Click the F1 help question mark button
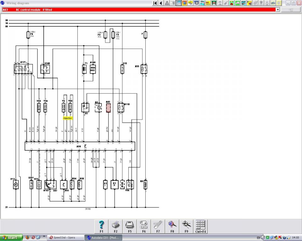This screenshot has width=302, height=241. click(x=101, y=226)
